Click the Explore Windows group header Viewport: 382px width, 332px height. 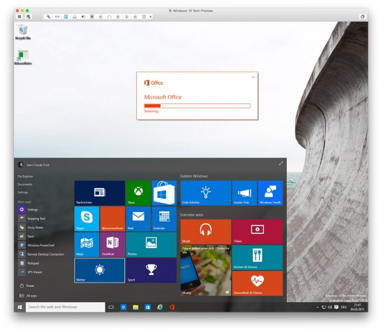[x=194, y=176]
